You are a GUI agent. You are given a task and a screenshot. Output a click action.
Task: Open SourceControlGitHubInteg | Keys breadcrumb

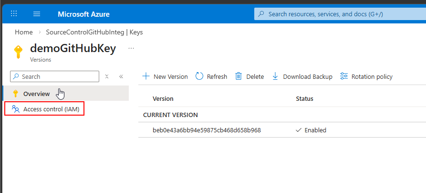94,32
